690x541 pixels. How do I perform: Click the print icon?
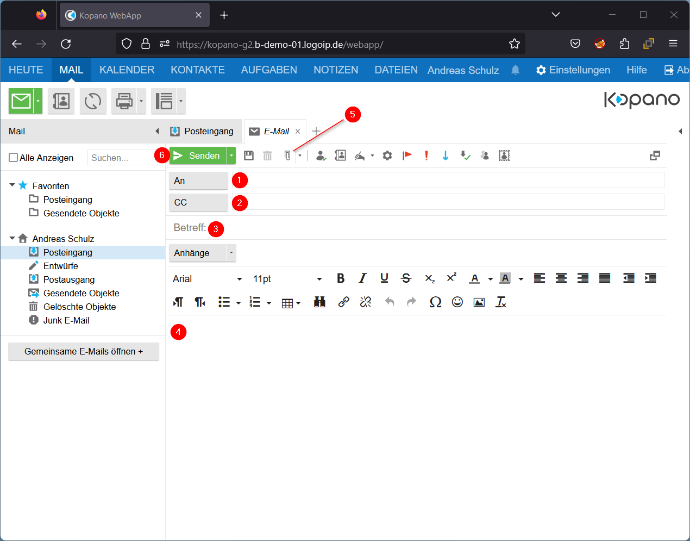124,101
